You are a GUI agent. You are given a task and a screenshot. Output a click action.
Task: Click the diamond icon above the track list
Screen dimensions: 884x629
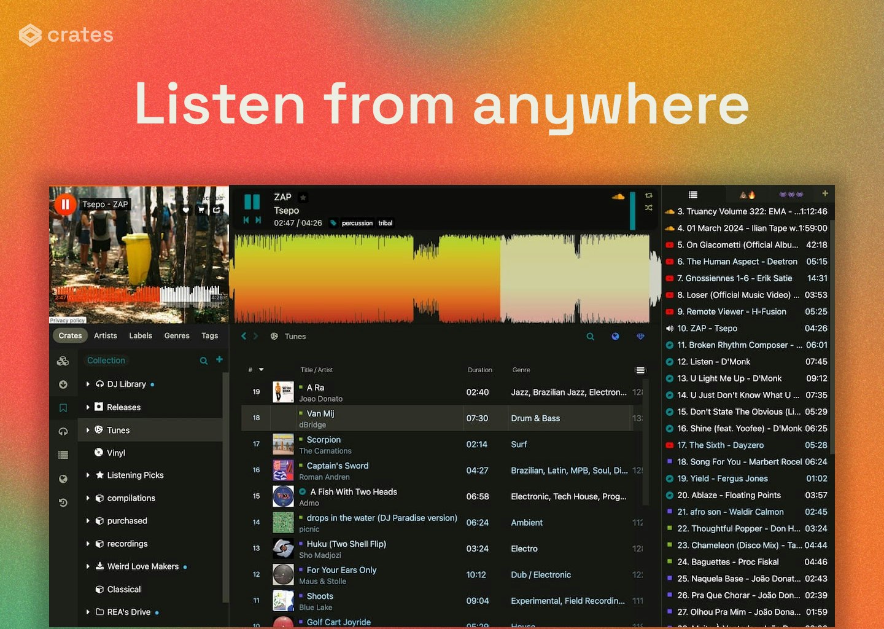coord(640,337)
